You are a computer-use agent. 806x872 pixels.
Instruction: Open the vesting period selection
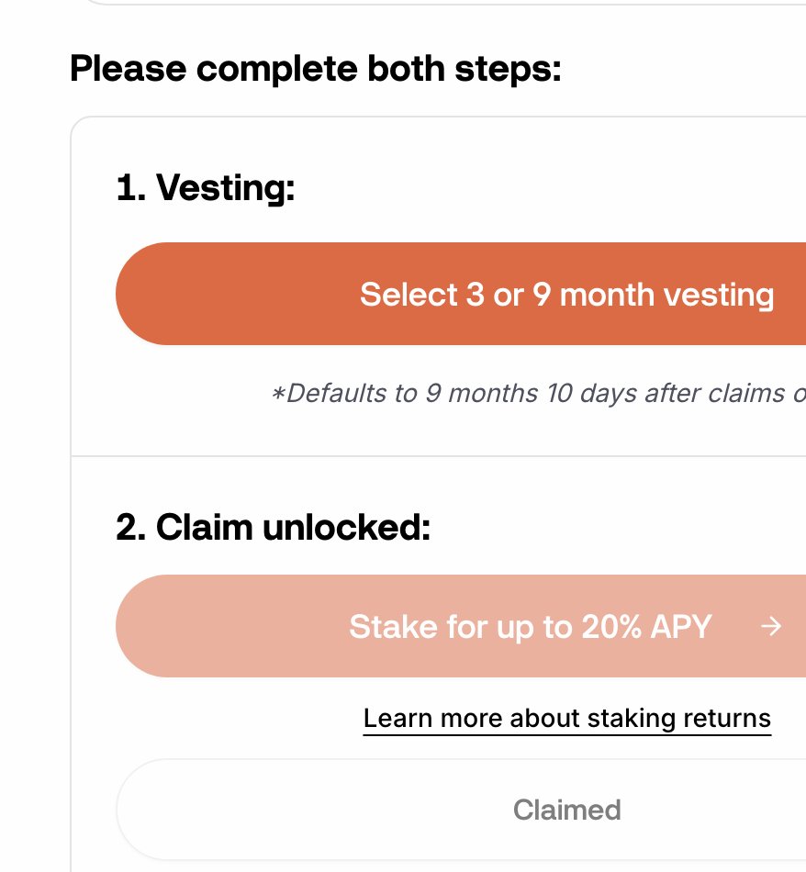(461, 294)
